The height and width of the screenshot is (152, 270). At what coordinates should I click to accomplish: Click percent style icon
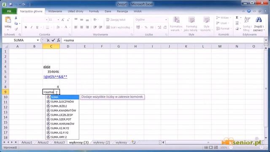(x=146, y=27)
